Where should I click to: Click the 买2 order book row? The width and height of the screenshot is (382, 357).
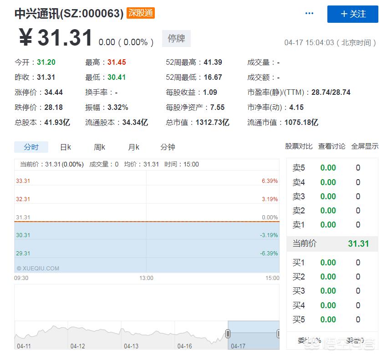(x=332, y=277)
